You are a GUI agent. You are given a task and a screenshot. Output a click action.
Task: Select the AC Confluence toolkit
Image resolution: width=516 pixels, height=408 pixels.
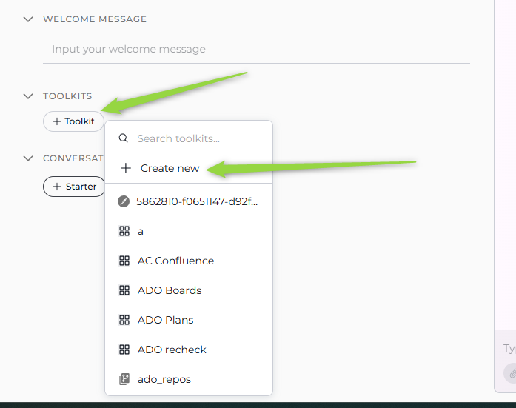[189, 261]
